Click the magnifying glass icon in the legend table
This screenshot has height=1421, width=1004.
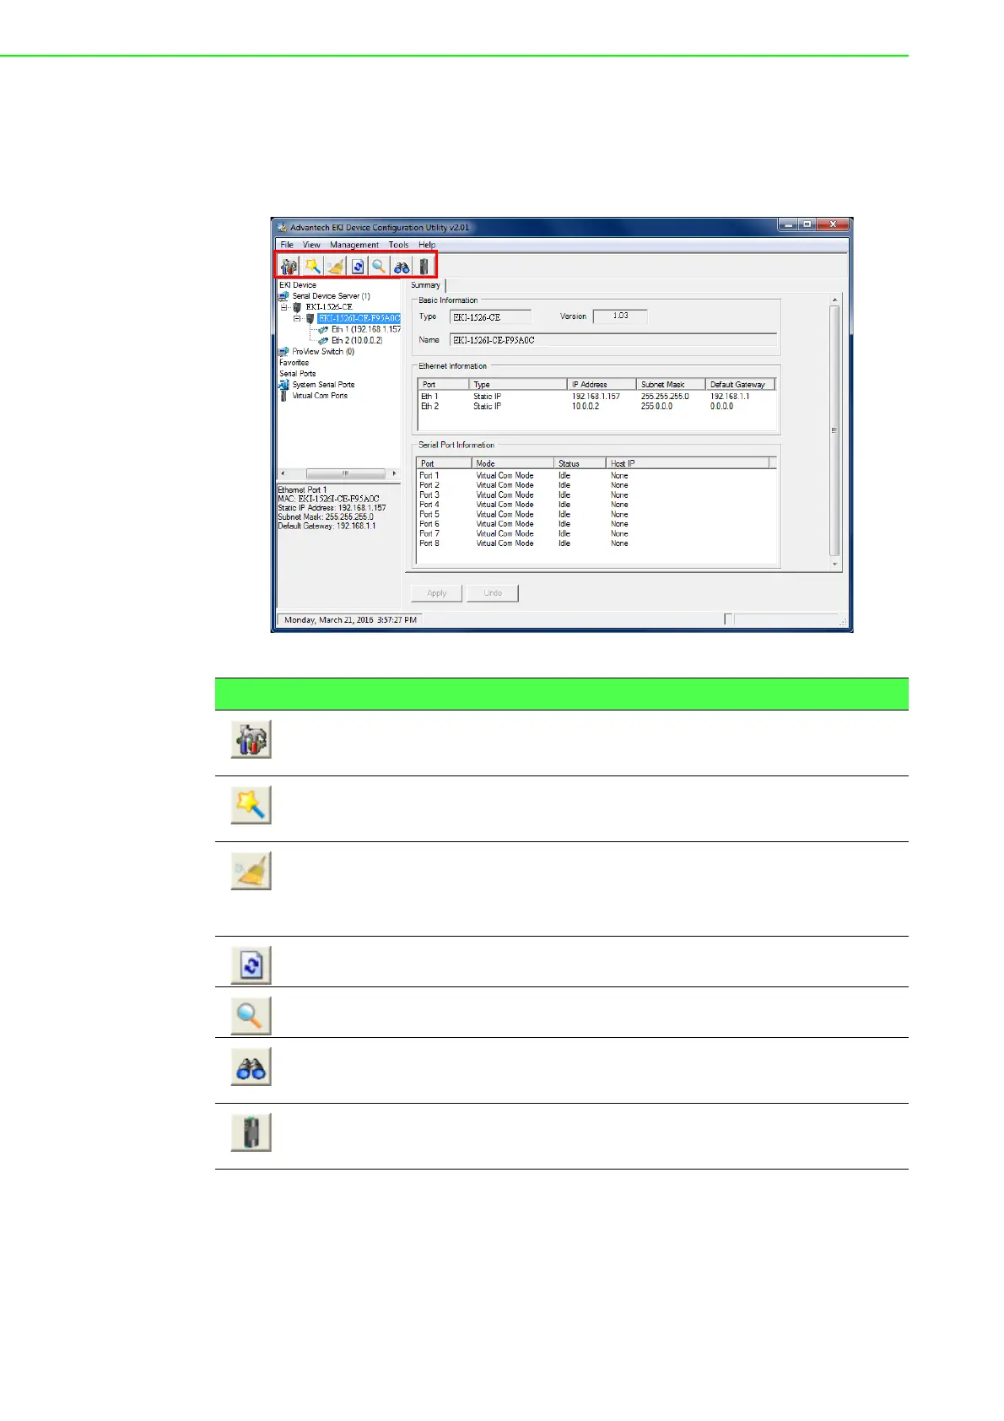point(251,1016)
